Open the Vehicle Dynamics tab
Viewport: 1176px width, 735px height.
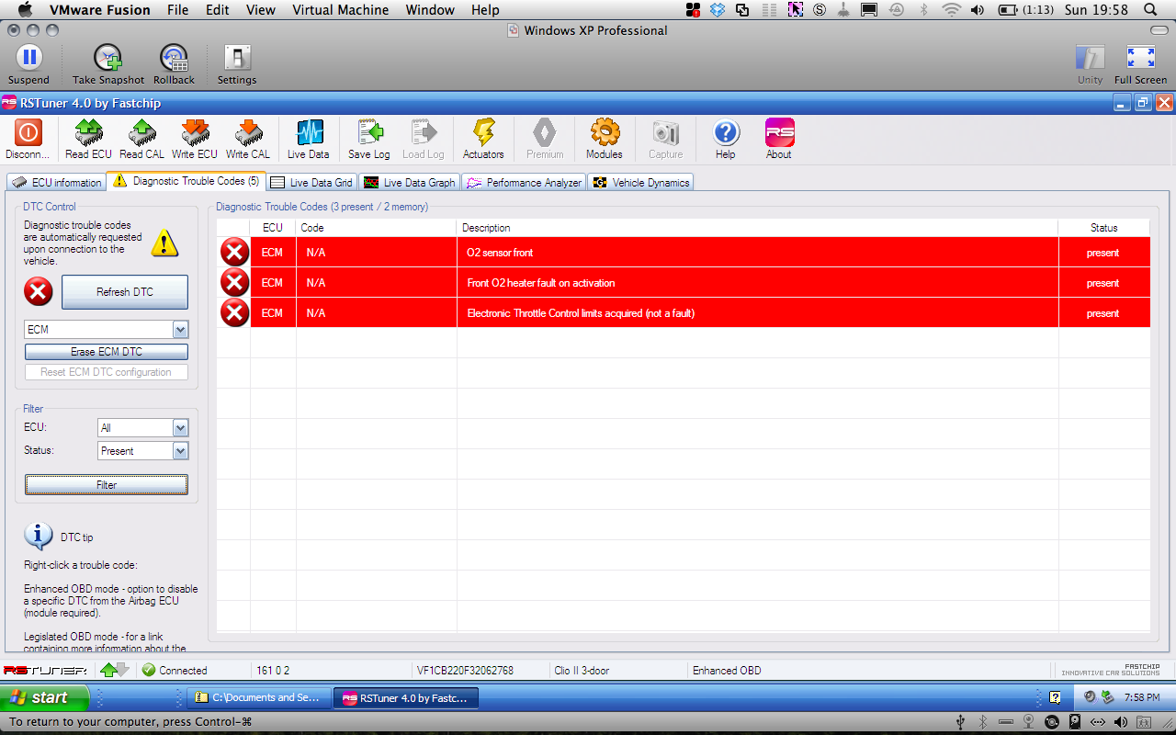pos(640,183)
